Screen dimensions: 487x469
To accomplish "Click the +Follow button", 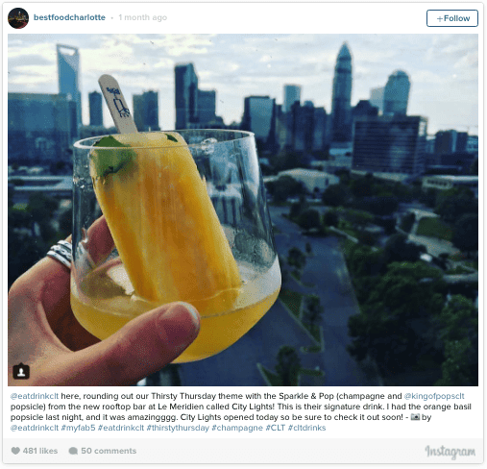I will point(452,18).
